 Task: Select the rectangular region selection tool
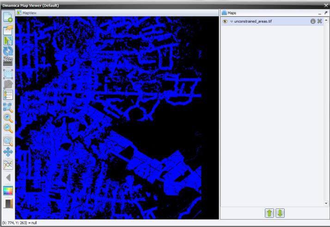(8, 74)
